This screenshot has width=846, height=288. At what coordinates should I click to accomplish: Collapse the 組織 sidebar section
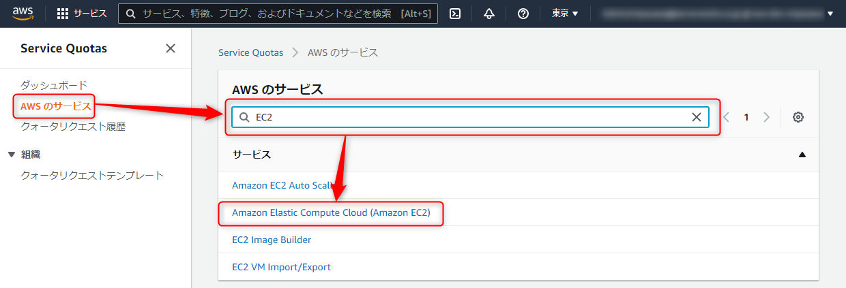(11, 155)
